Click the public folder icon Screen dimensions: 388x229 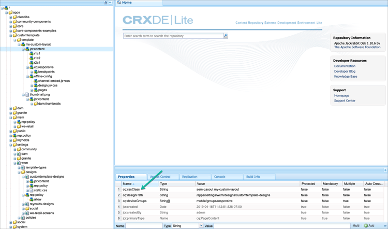(14, 131)
